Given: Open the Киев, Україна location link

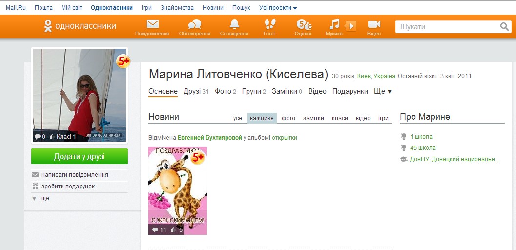Looking at the screenshot, I should (x=376, y=76).
